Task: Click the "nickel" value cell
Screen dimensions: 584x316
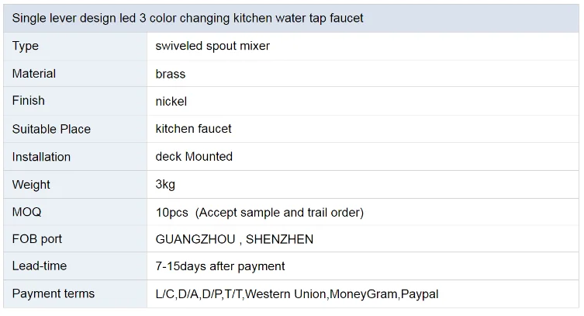Action: (x=171, y=102)
